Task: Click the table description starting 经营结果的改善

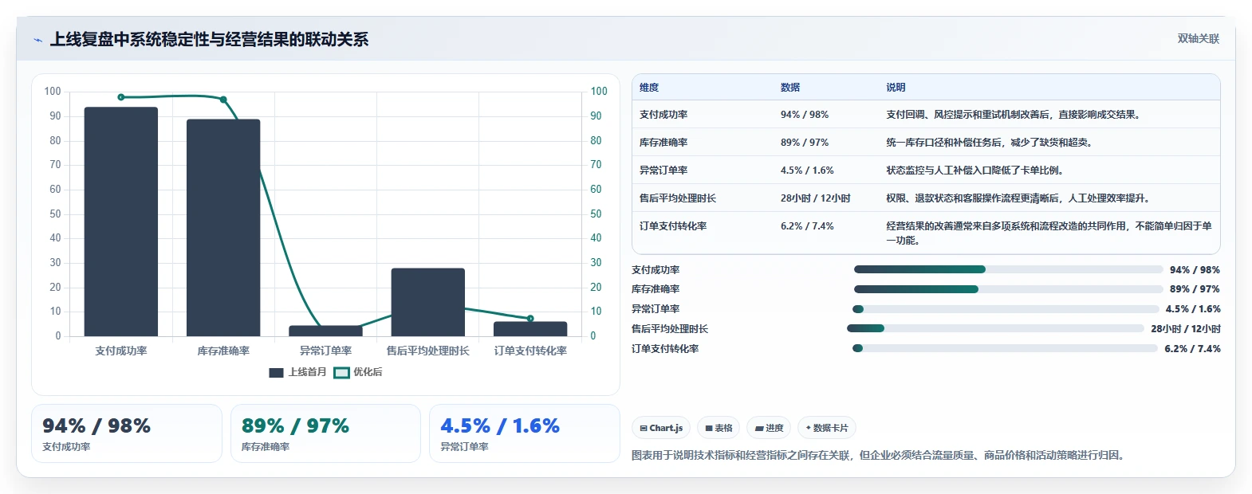Action: (1049, 233)
